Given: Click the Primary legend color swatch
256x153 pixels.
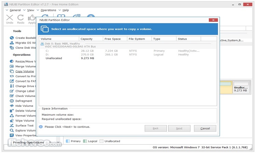Looking at the screenshot, I should tap(68, 141).
